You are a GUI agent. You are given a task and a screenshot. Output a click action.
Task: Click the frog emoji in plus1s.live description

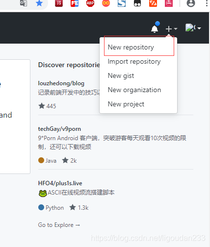coord(43,193)
